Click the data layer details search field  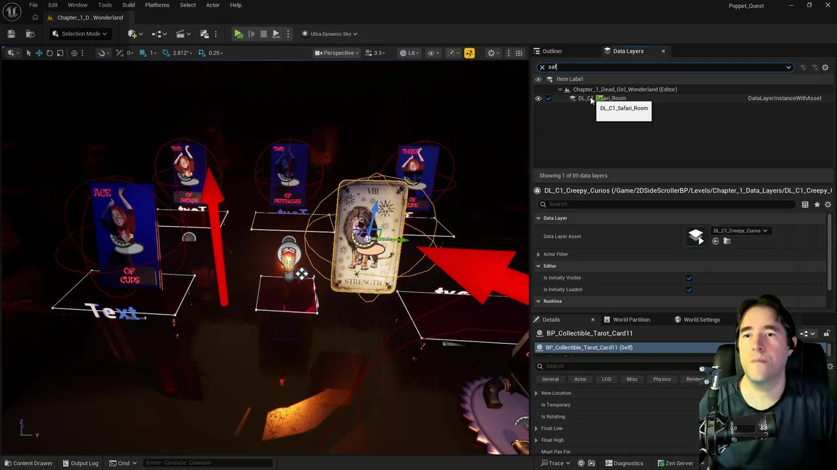pos(667,204)
